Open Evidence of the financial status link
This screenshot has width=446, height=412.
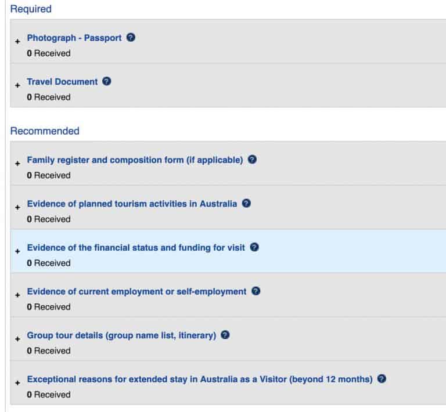tap(136, 248)
